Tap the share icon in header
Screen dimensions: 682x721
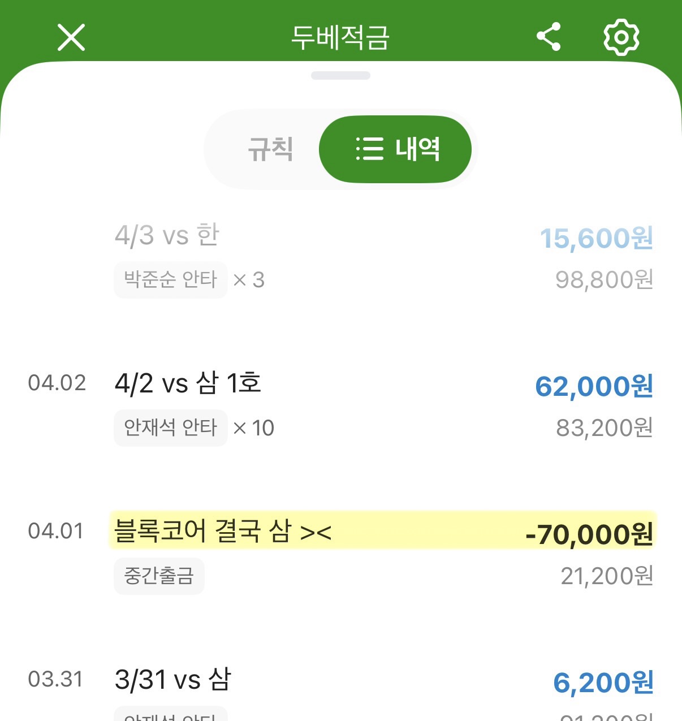click(x=549, y=37)
